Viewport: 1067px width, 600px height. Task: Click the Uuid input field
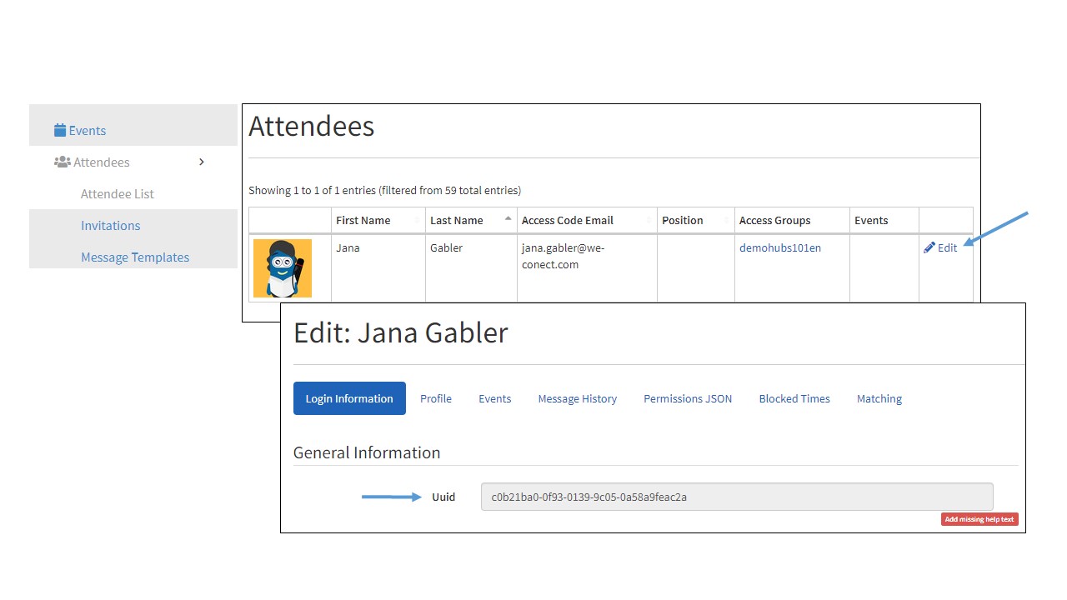pos(737,497)
